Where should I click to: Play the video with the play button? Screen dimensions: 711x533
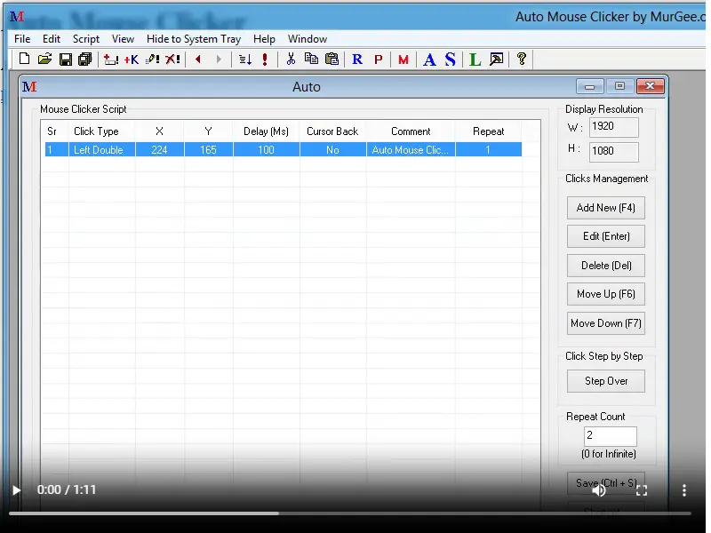click(x=16, y=489)
